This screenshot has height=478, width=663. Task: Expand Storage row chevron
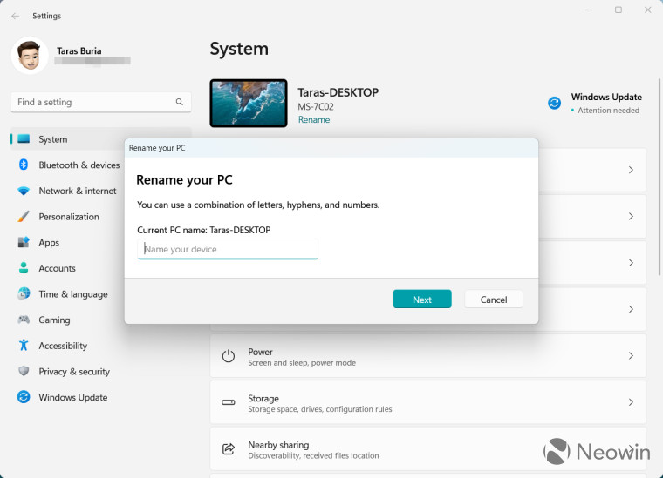pyautogui.click(x=631, y=402)
